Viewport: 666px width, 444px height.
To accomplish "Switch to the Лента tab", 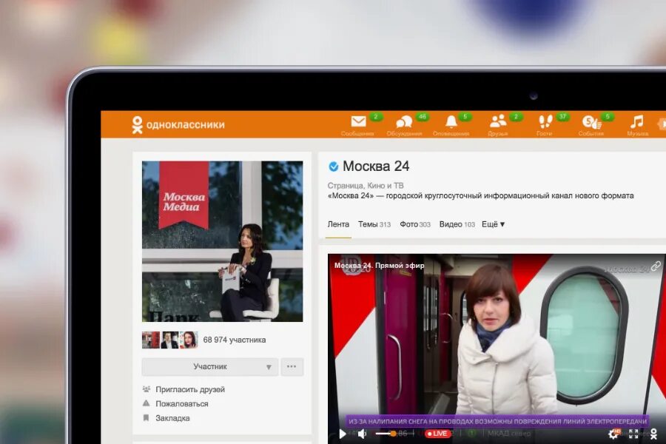I will click(338, 224).
